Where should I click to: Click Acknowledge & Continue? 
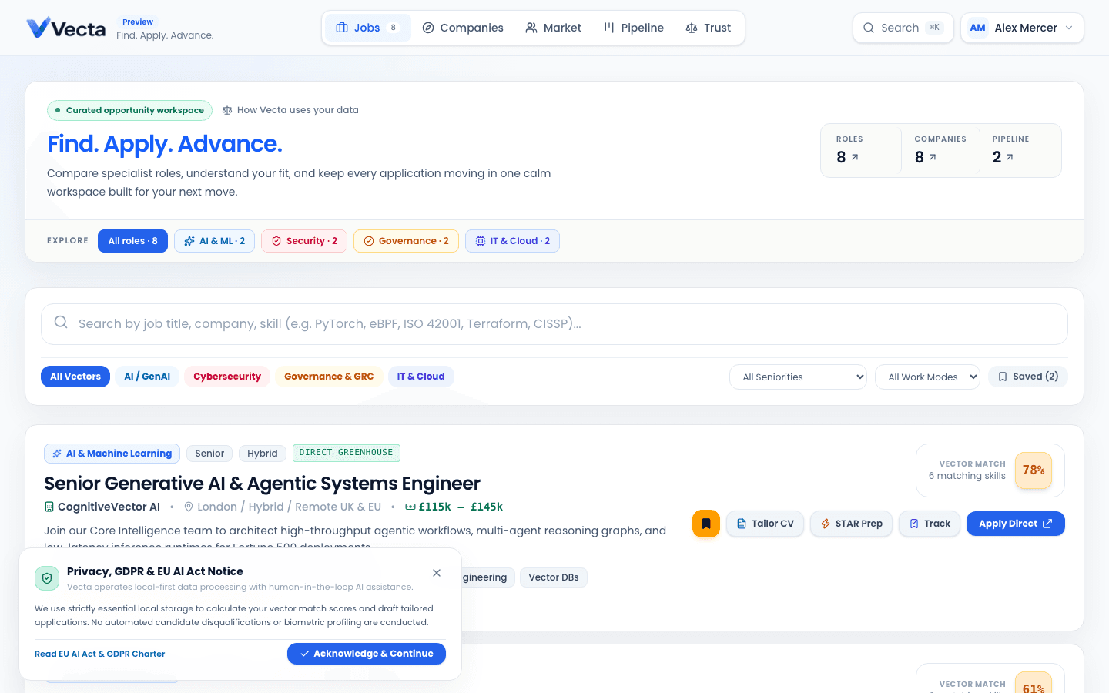[x=367, y=654]
